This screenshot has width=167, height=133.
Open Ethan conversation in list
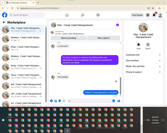point(23,48)
